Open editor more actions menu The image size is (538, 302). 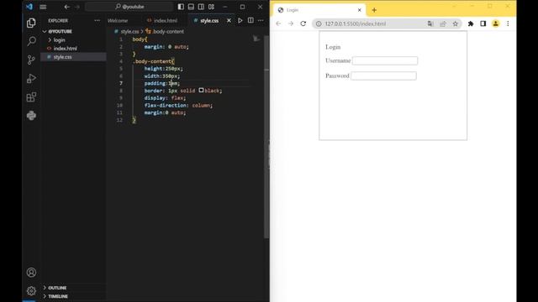coord(261,20)
